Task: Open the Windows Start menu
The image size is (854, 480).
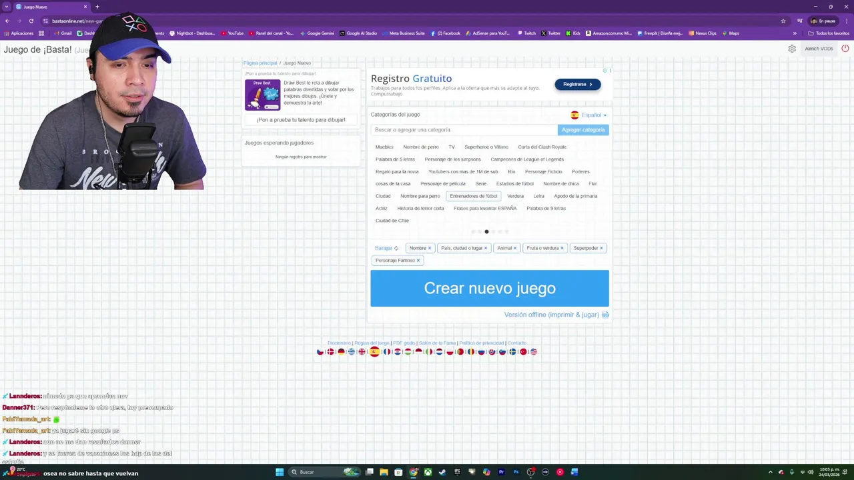Action: pos(280,472)
